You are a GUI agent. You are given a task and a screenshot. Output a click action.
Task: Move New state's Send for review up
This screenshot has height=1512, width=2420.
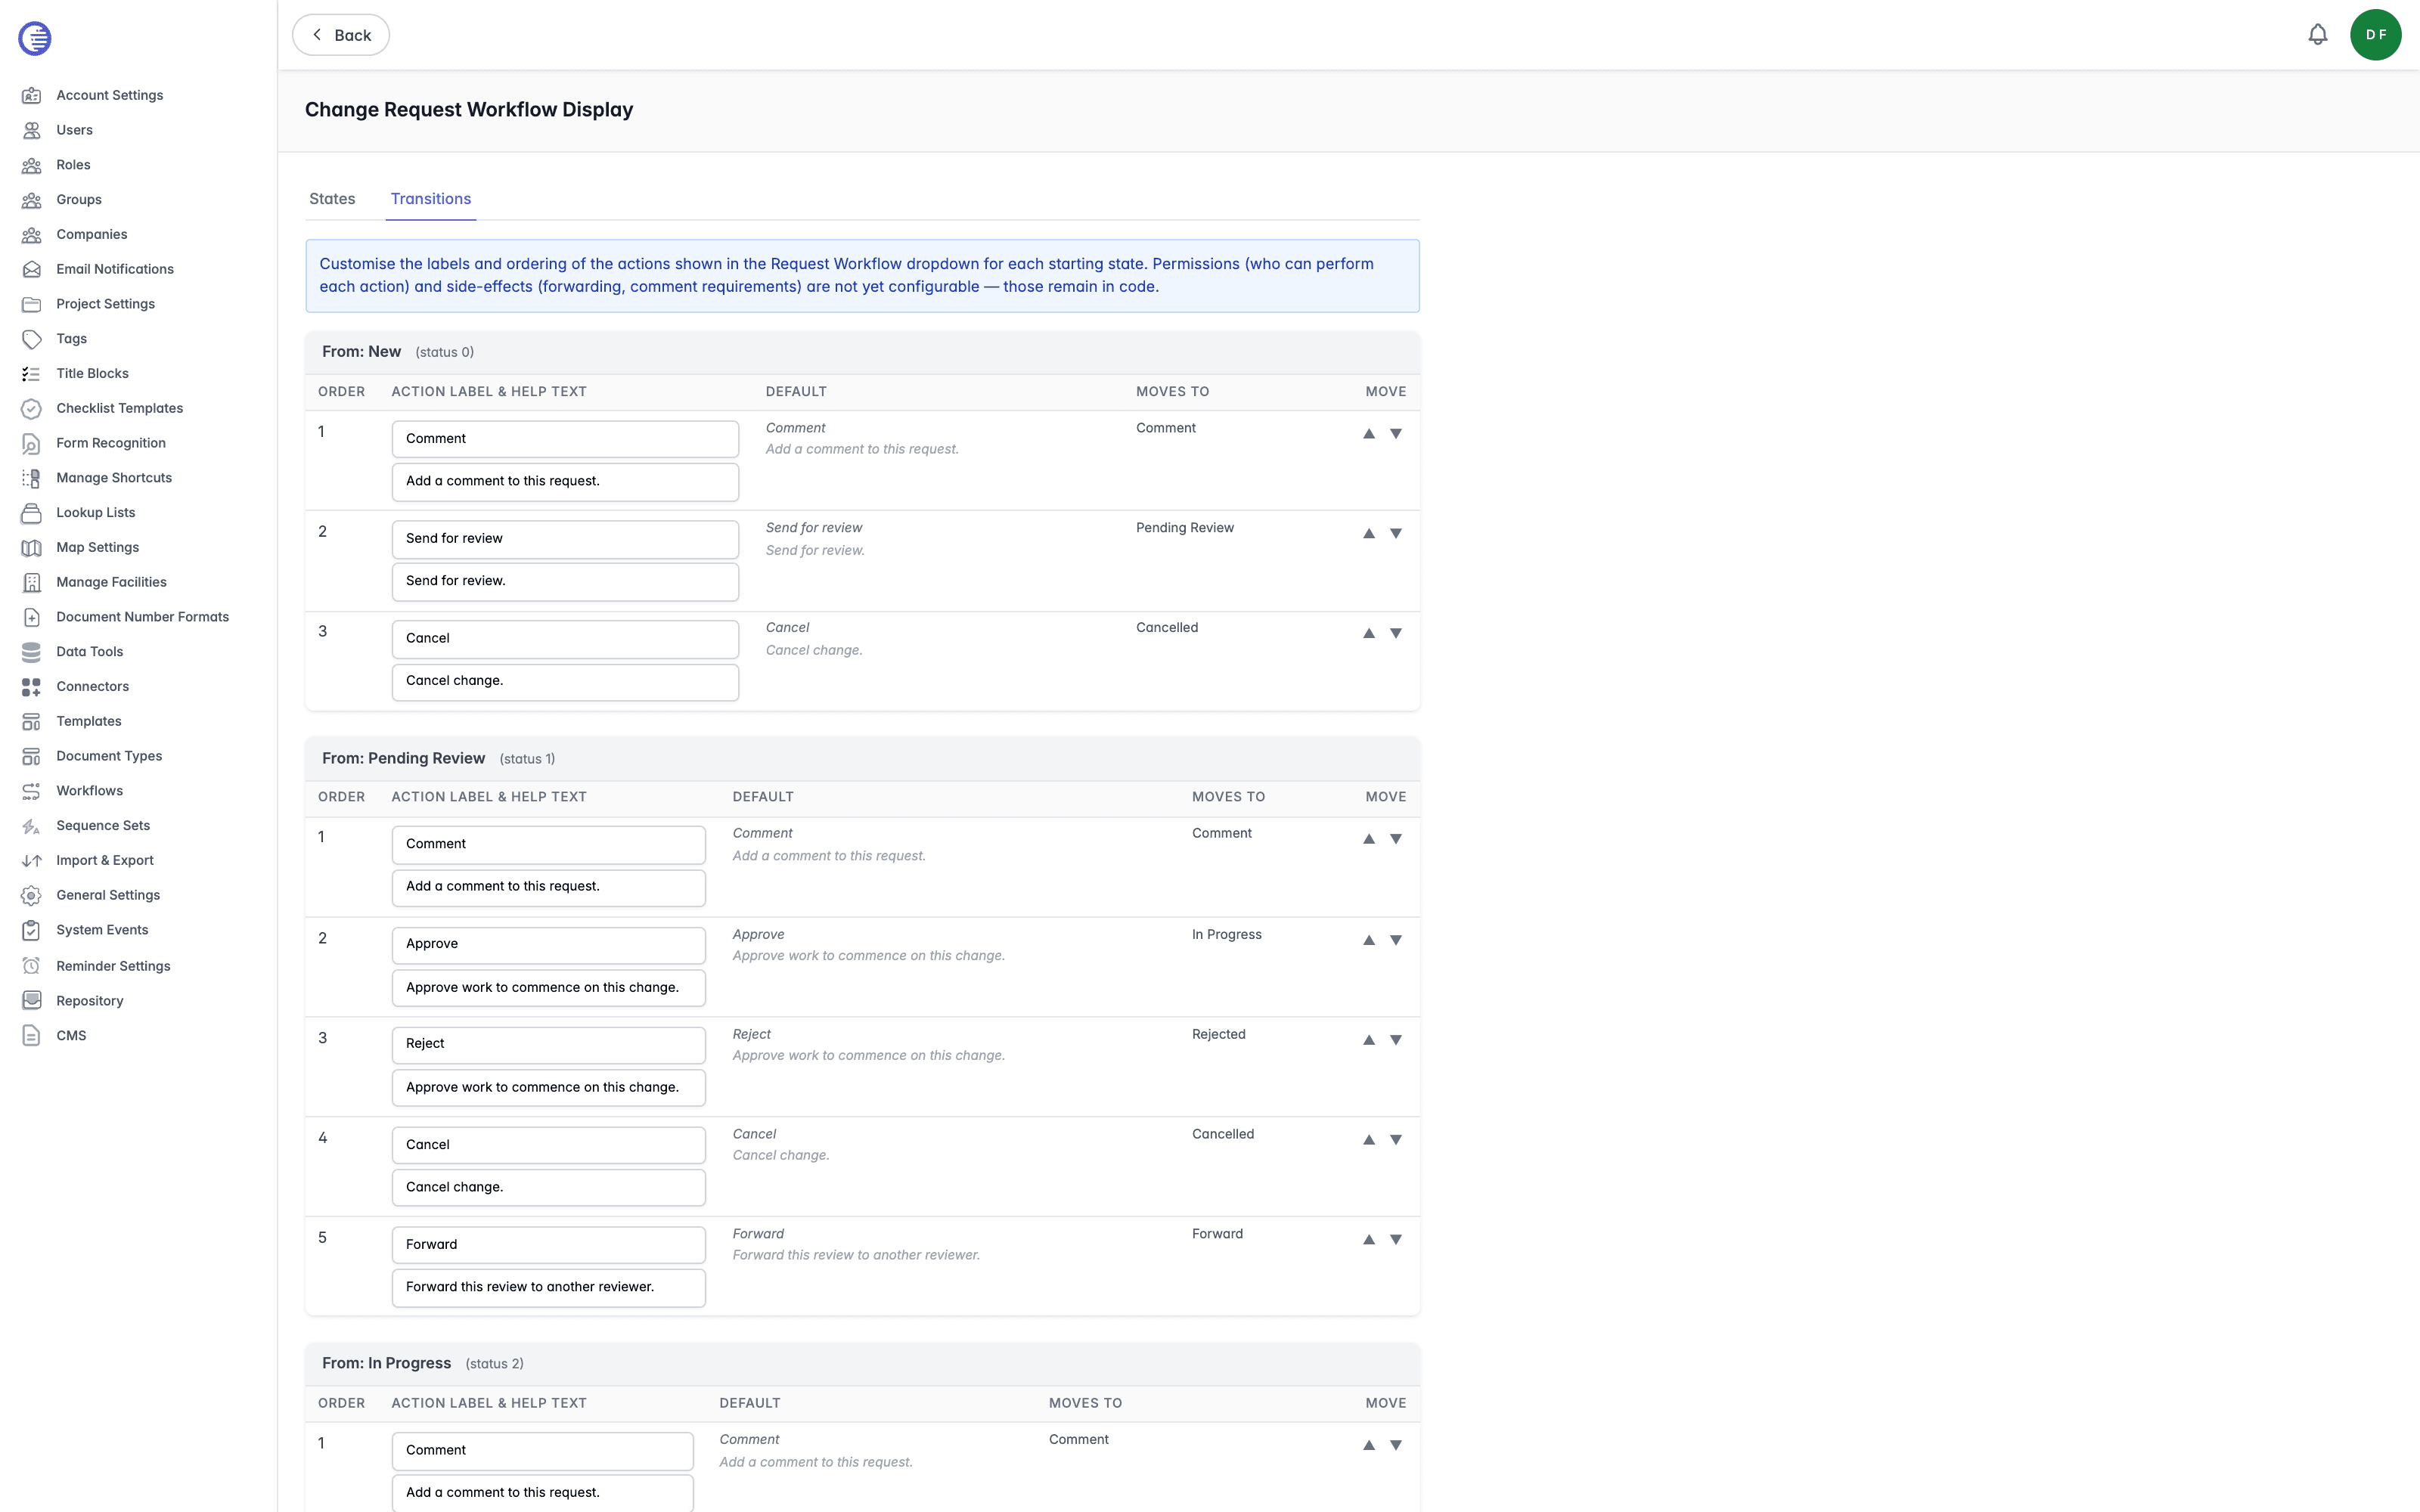coord(1369,533)
